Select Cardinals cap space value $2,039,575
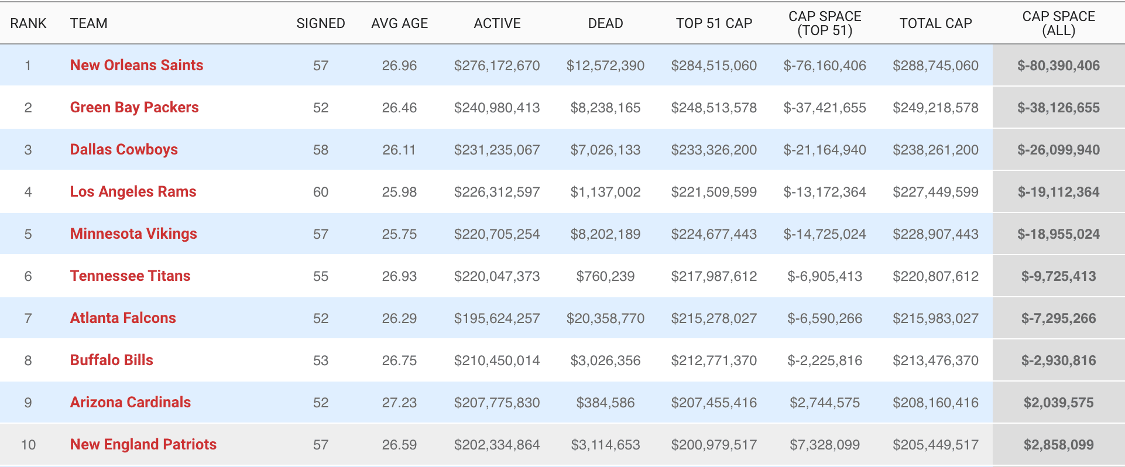 1058,403
